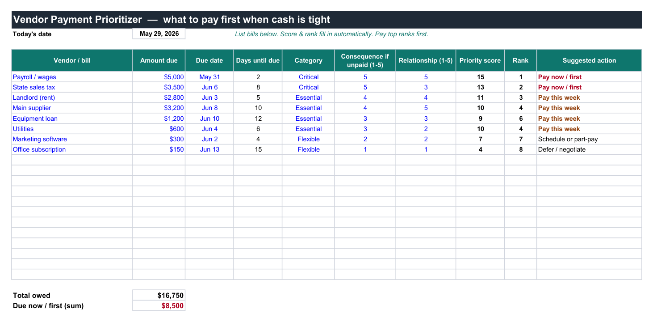
Task: Select the Flexible category for Office subscription
Action: (x=308, y=149)
